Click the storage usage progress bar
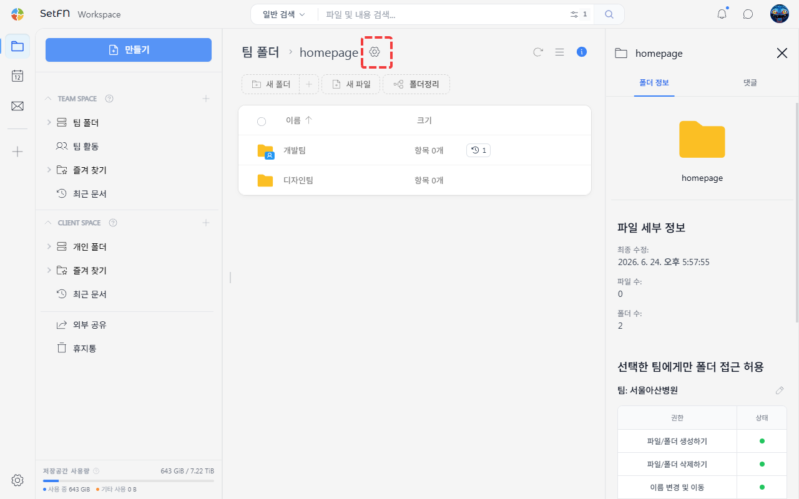This screenshot has height=499, width=799. (x=129, y=481)
